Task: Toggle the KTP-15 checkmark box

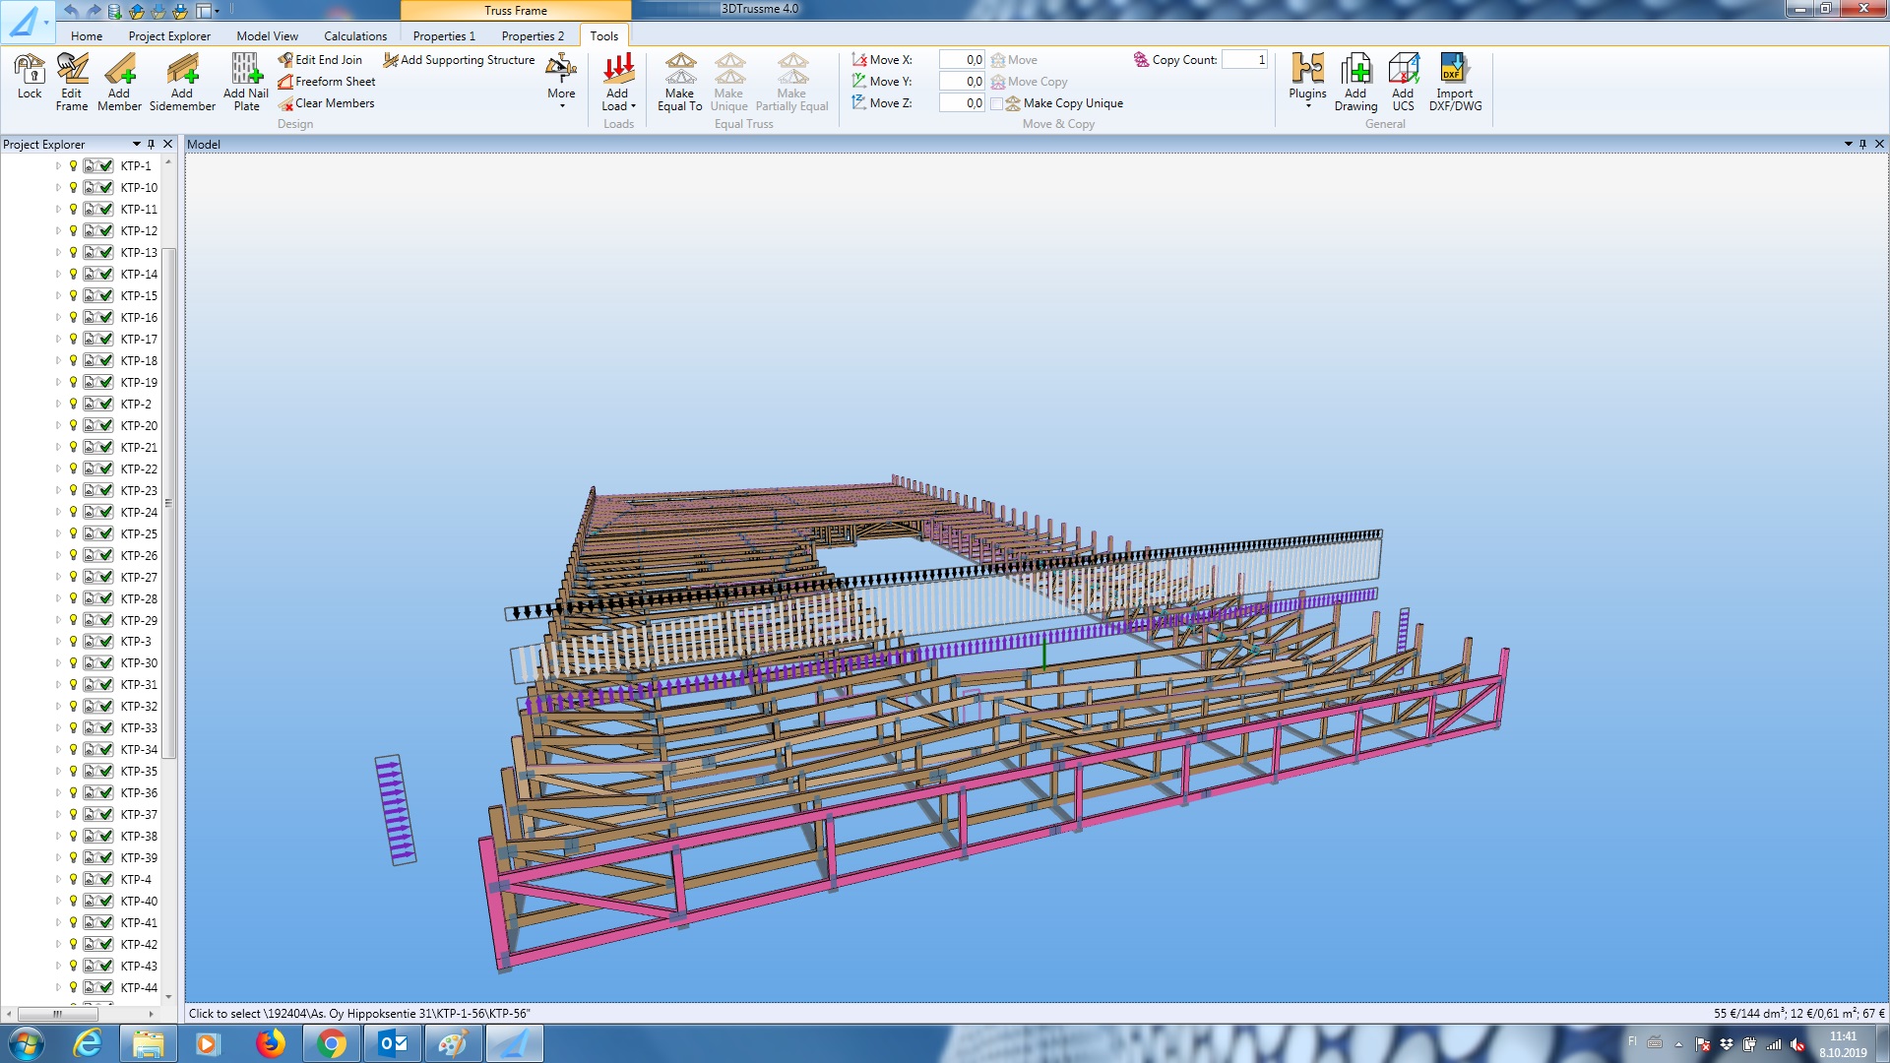Action: 106,295
